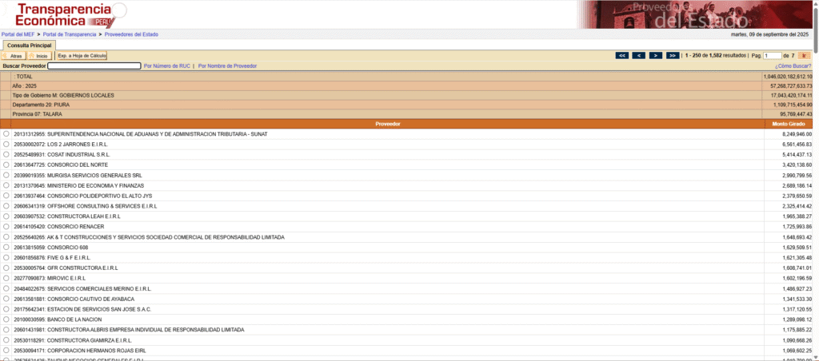Focus the Buscar Proveedor search field

pyautogui.click(x=94, y=66)
